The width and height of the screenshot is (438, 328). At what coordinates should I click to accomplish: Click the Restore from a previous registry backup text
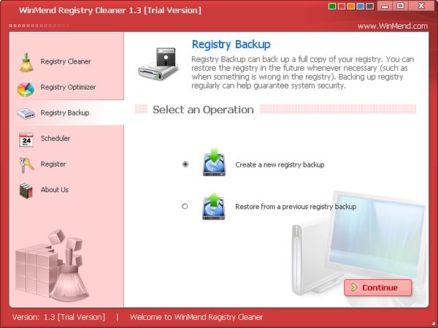pyautogui.click(x=296, y=207)
